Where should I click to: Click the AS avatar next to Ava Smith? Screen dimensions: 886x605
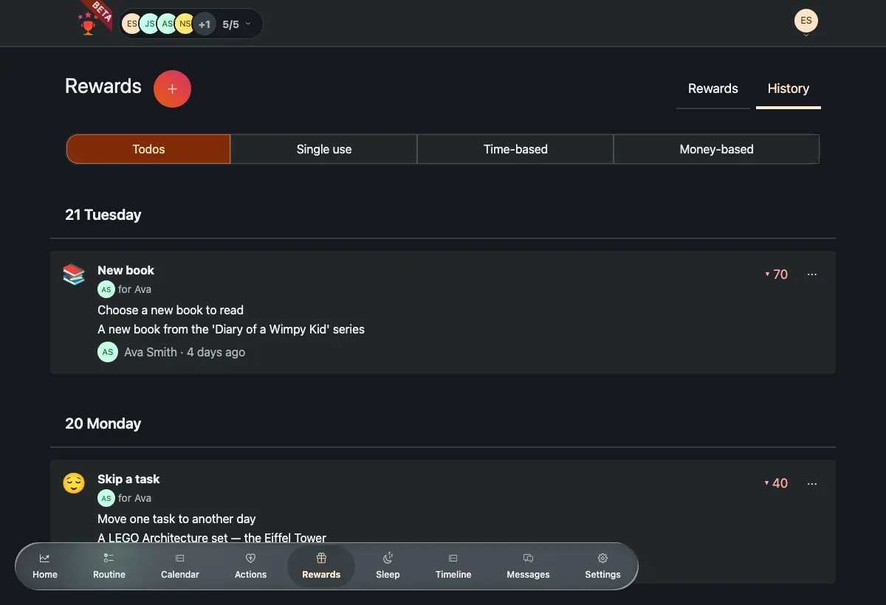(x=108, y=352)
